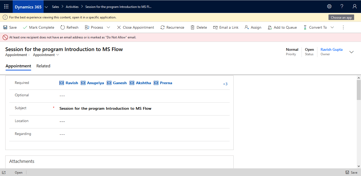This screenshot has height=176, width=361.
Task: Click the Refresh circular arrow icon
Action: pos(62,27)
